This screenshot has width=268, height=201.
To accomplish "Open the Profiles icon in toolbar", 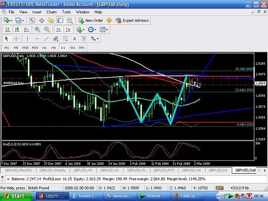I will [x=18, y=21].
